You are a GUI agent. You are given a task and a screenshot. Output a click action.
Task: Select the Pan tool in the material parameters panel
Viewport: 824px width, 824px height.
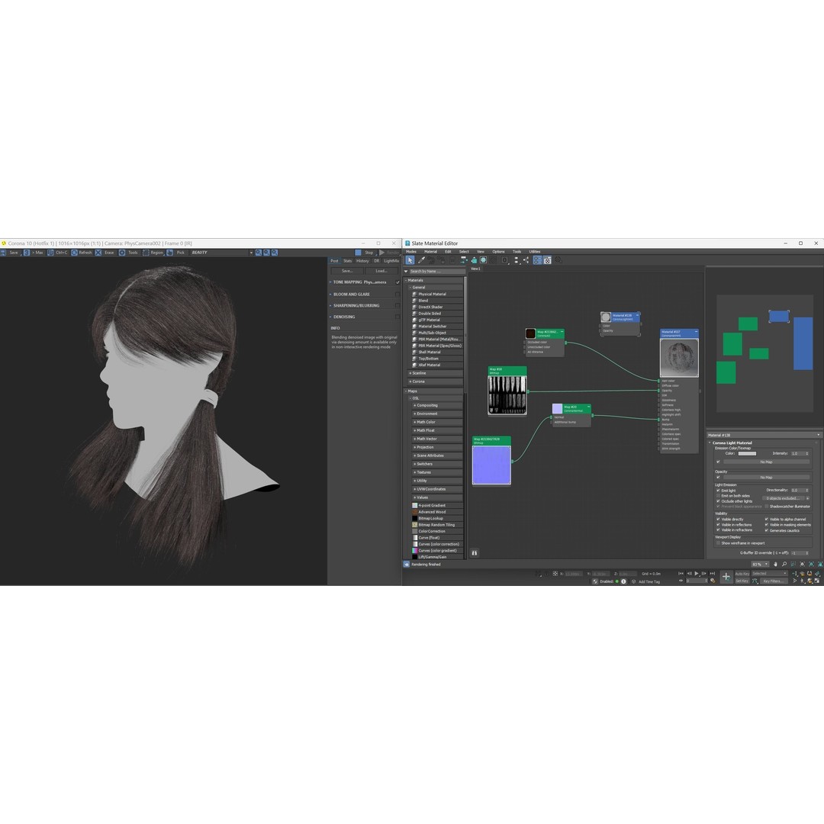tap(776, 564)
